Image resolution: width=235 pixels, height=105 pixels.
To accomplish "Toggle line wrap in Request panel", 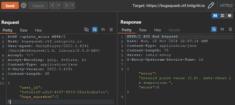I will 95,30.
